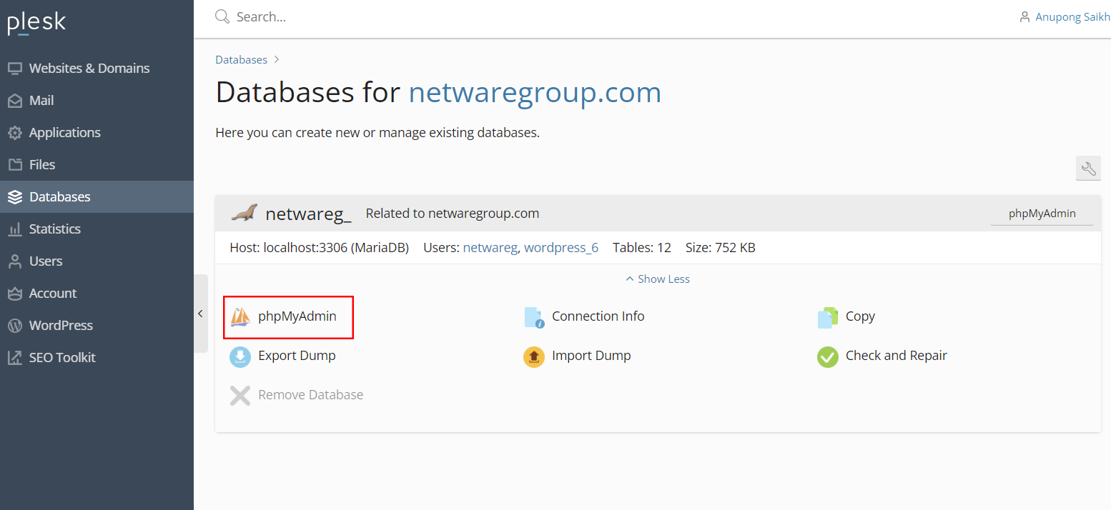Click the Plesk logo

[36, 23]
